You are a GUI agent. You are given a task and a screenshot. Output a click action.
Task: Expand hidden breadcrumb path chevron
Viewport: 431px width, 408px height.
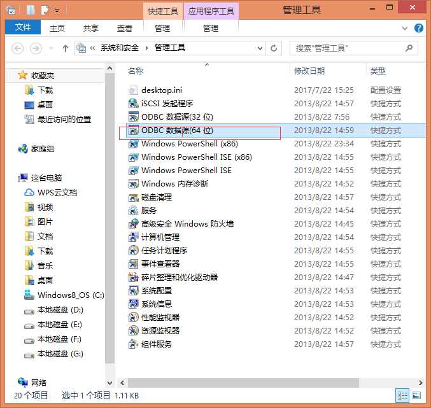[x=92, y=48]
